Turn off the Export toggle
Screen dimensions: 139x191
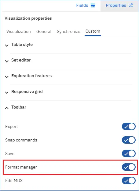coord(129,126)
